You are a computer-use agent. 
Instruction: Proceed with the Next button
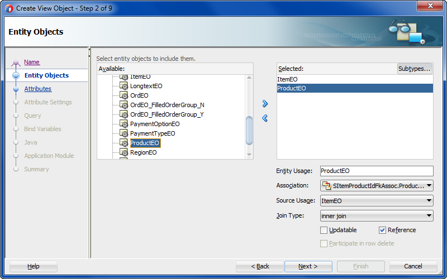tap(308, 267)
